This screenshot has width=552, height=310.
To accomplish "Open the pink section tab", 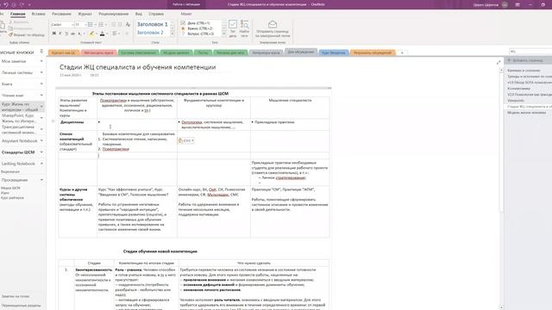I will pos(98,53).
